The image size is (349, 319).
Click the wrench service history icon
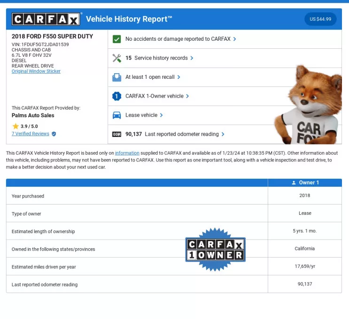(x=116, y=58)
